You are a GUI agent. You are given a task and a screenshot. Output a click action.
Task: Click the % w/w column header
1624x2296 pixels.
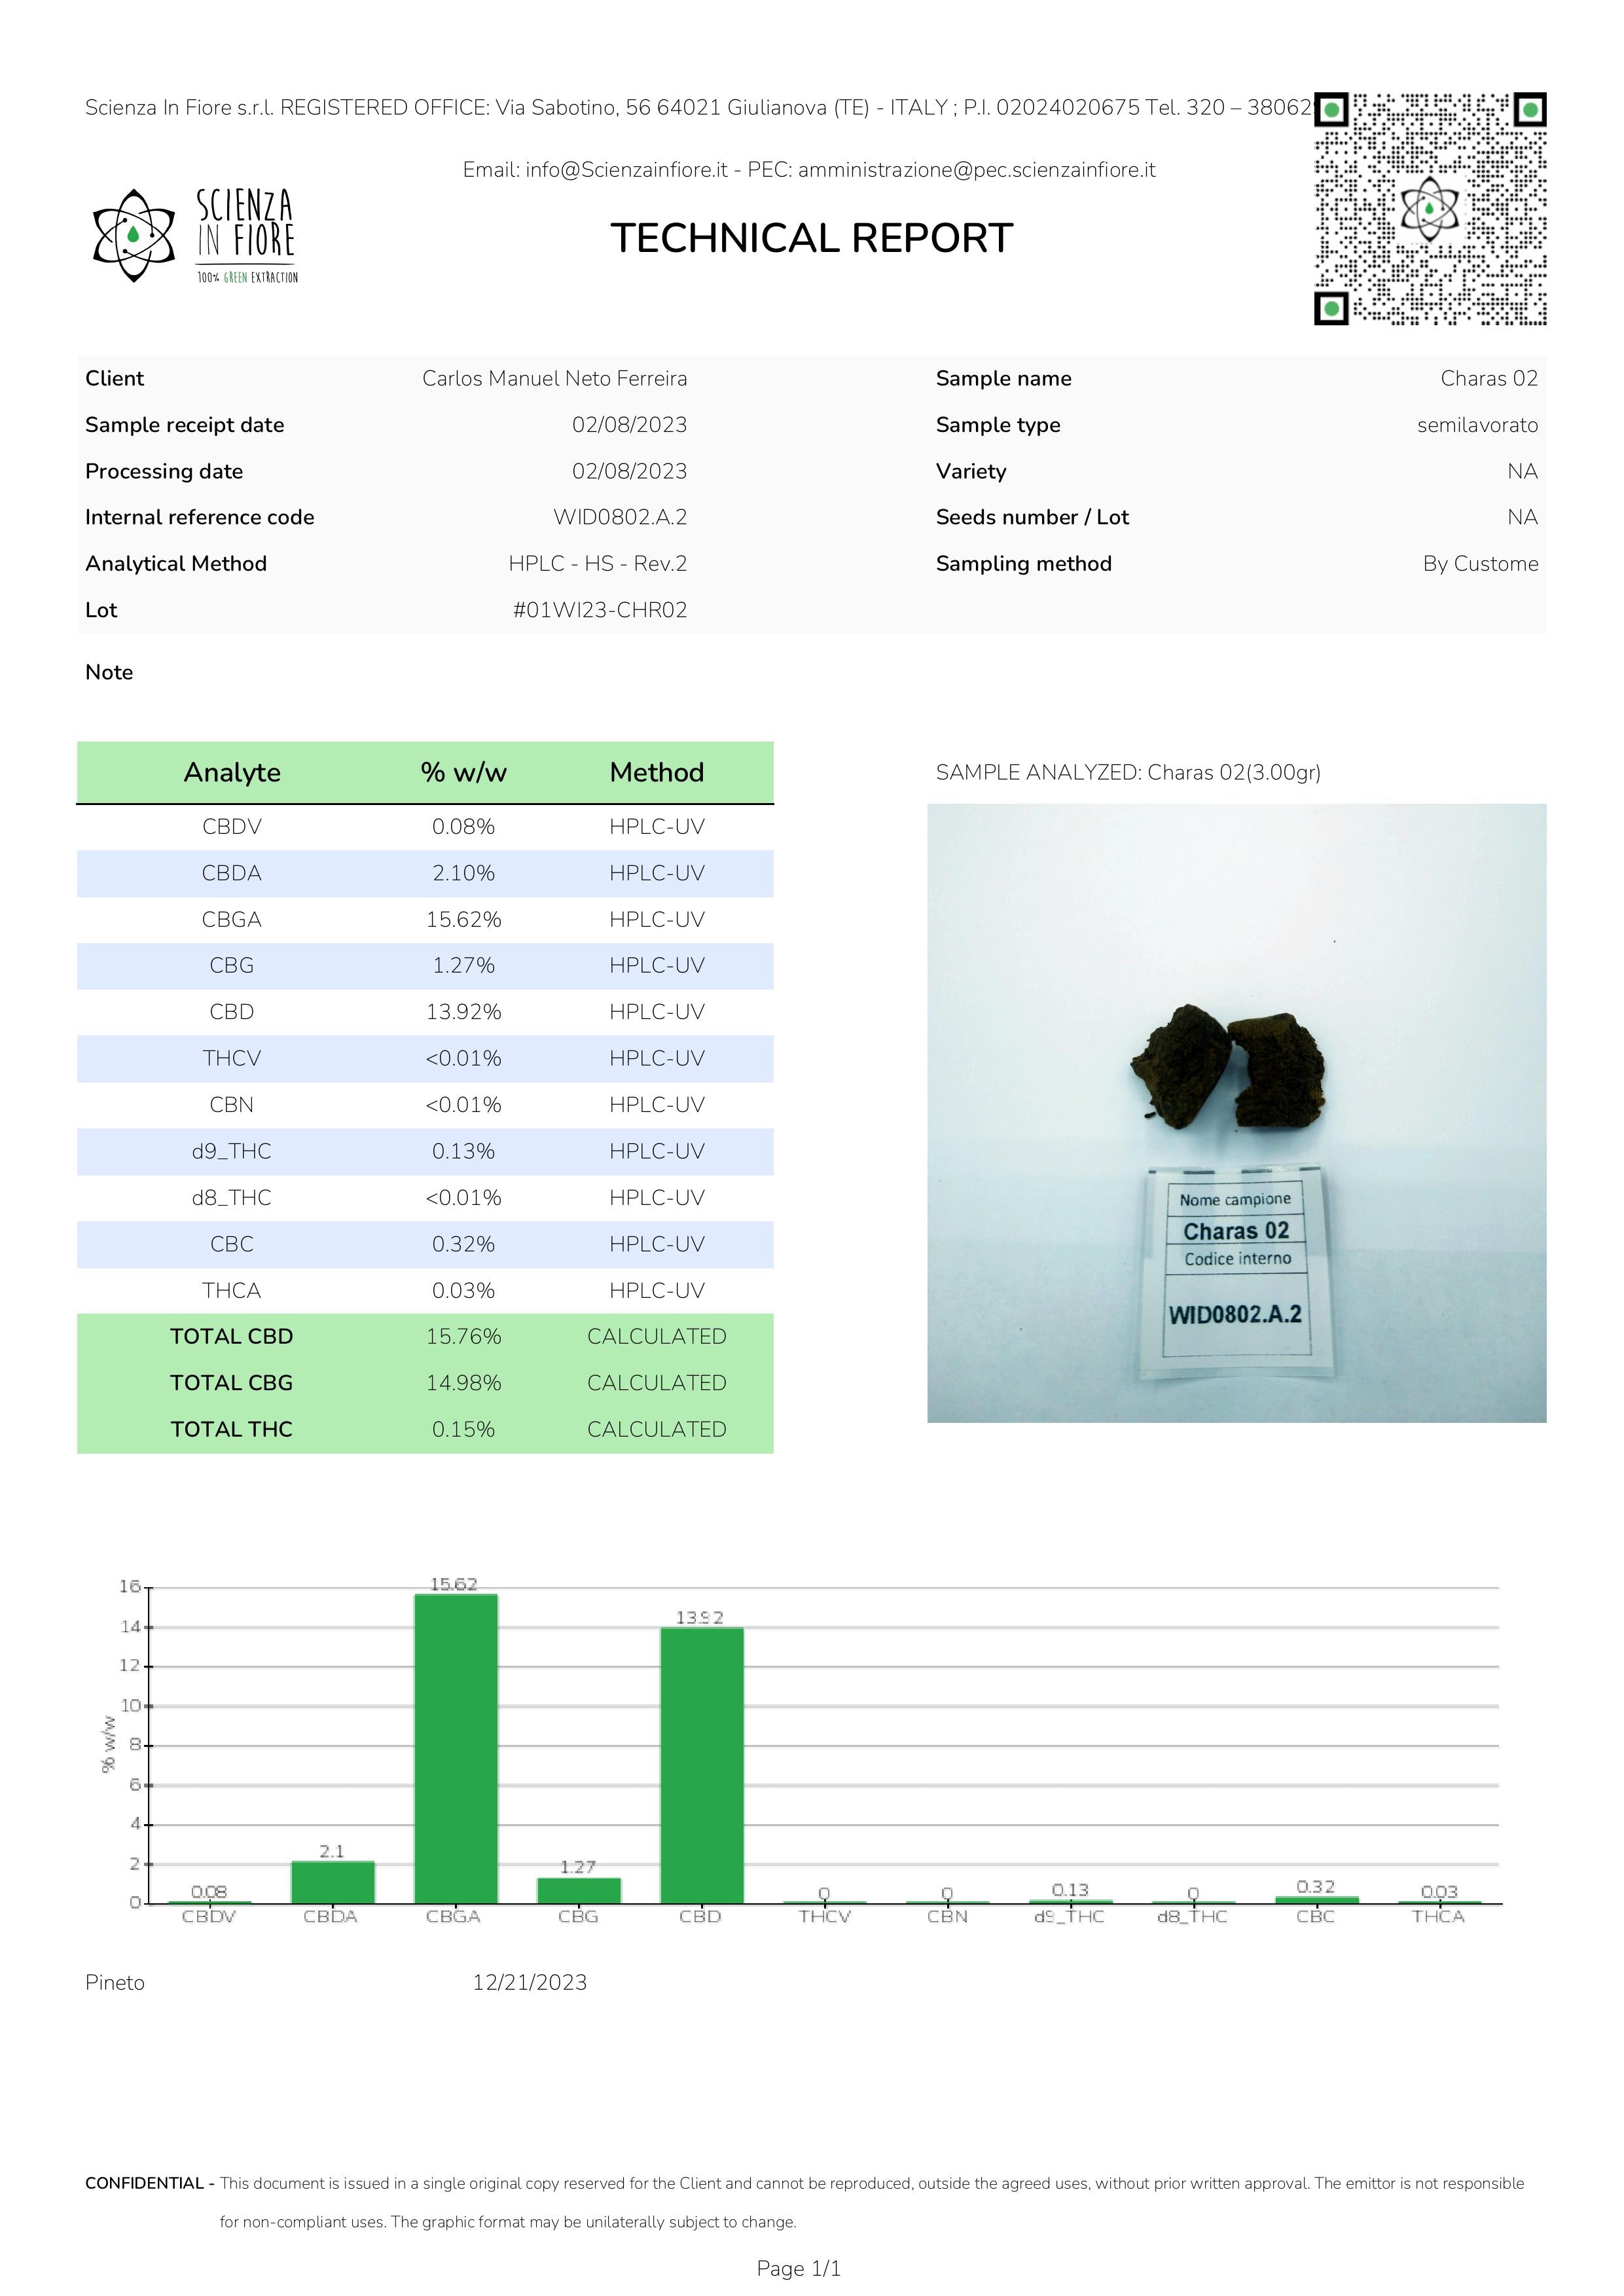point(463,772)
